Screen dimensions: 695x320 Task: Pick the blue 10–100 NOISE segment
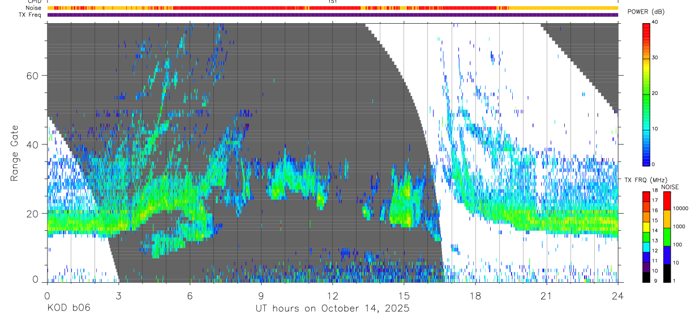[x=667, y=255]
